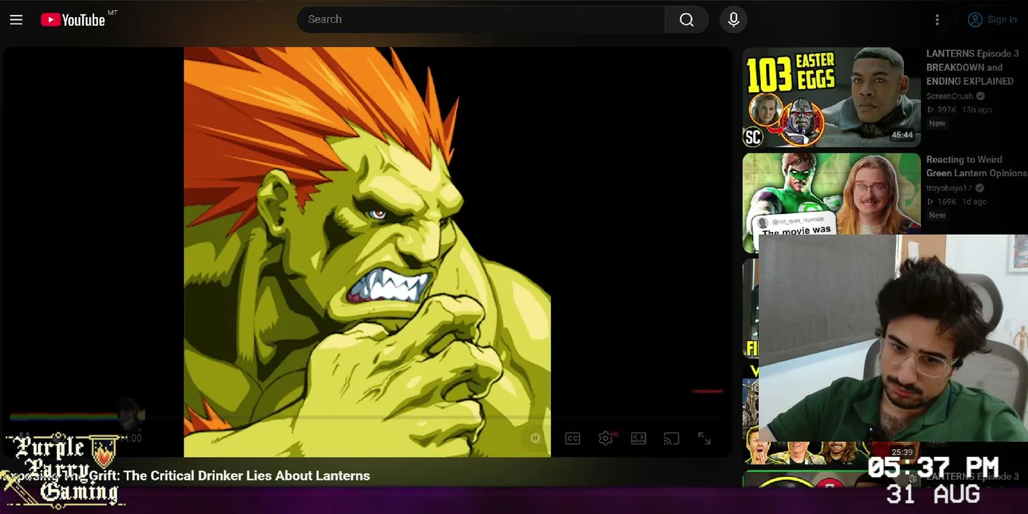Image resolution: width=1028 pixels, height=514 pixels.
Task: Click the 45:44 duration badge
Action: 902,135
